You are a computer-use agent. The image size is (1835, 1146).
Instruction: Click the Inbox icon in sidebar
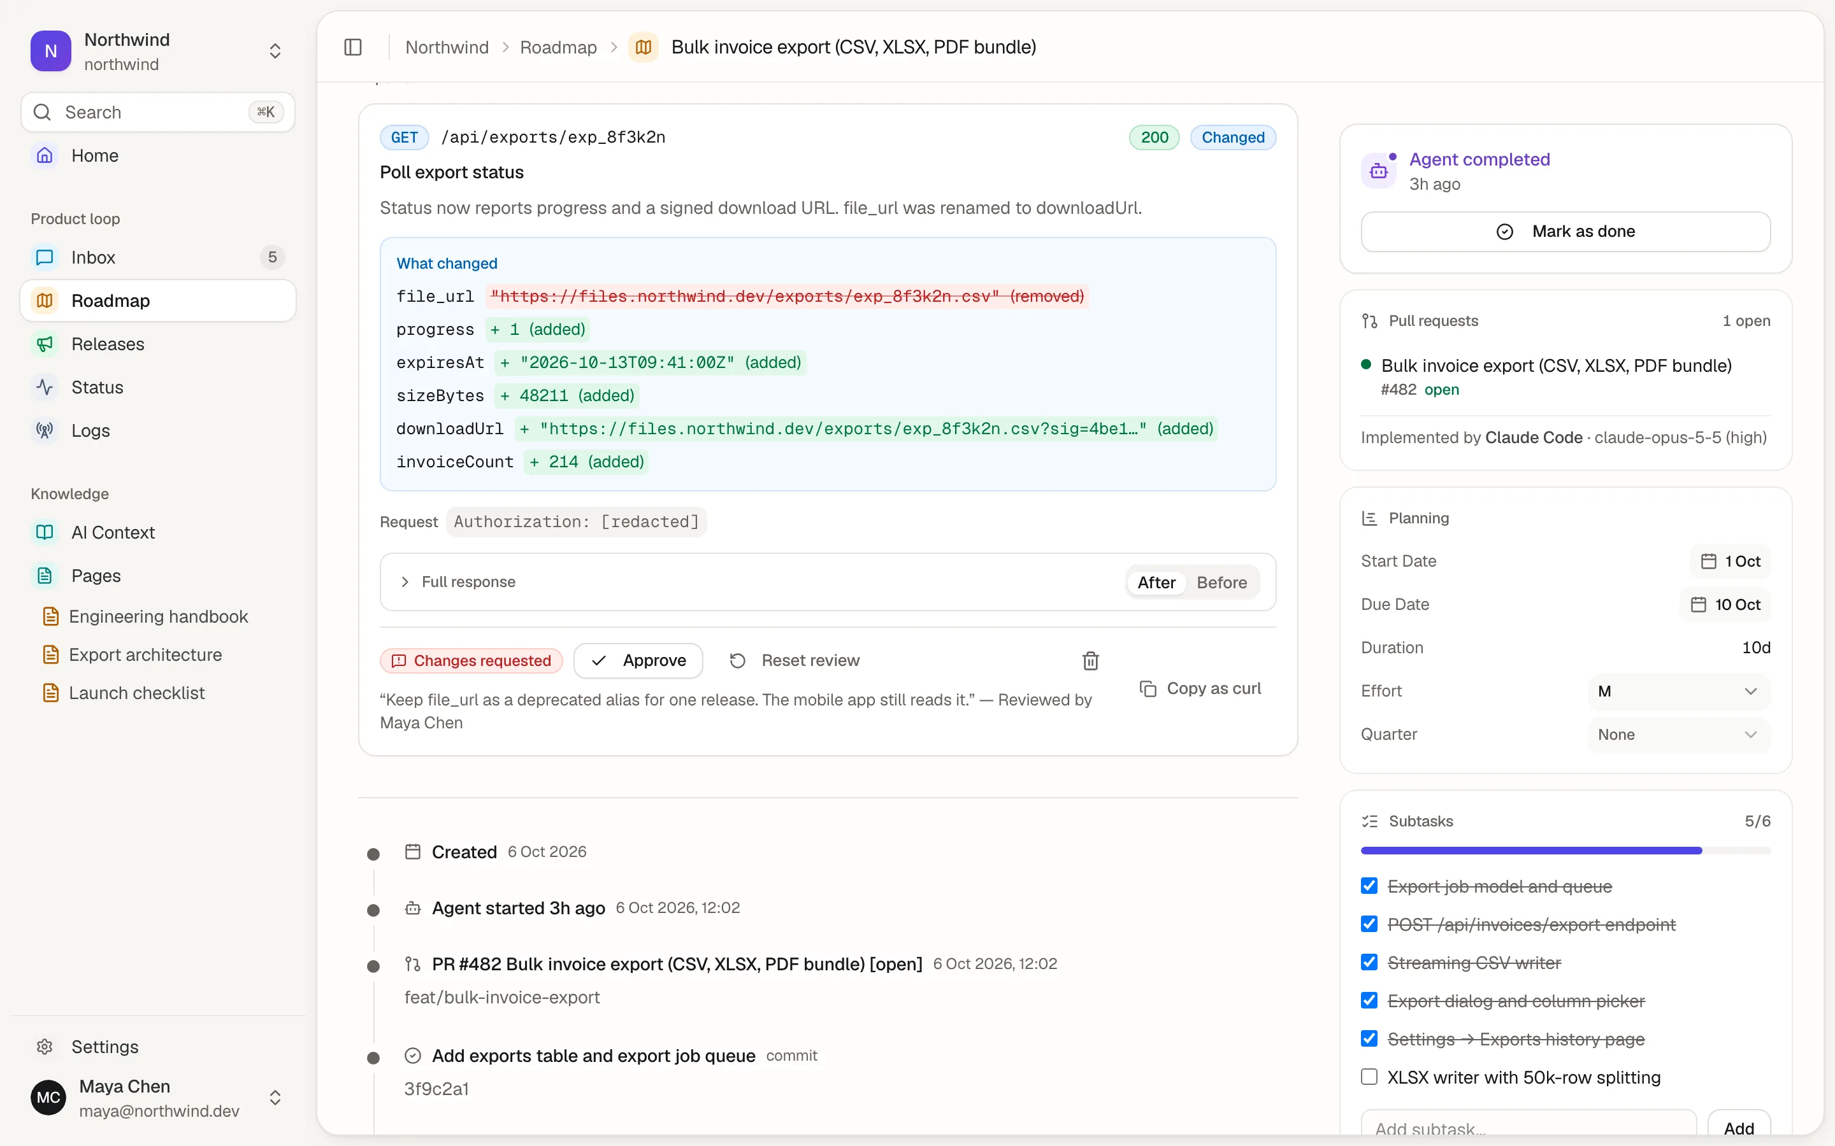[x=45, y=258]
